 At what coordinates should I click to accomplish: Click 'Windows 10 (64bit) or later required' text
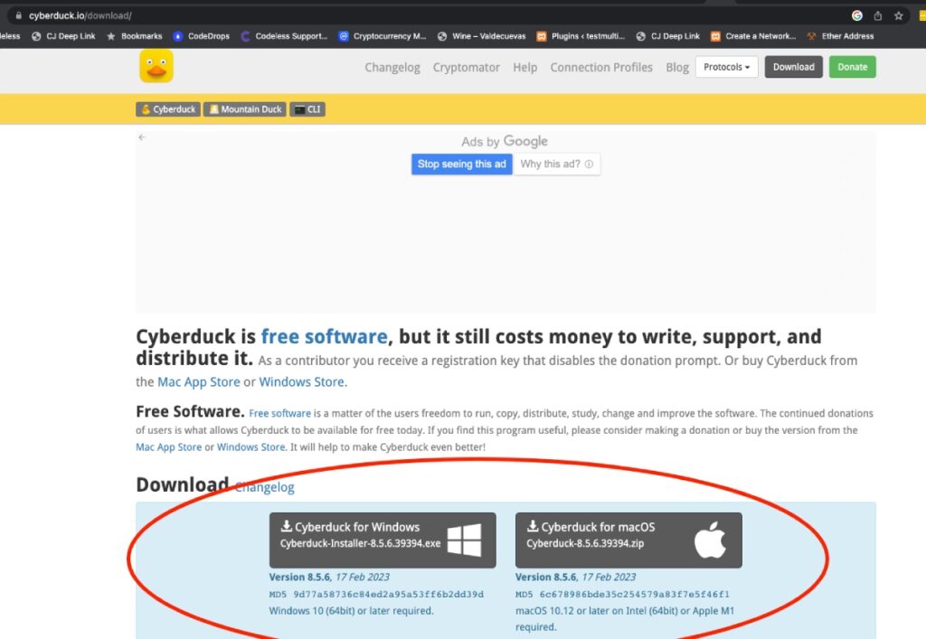click(x=352, y=611)
